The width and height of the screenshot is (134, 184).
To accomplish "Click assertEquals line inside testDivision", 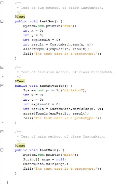I will 56,113.
